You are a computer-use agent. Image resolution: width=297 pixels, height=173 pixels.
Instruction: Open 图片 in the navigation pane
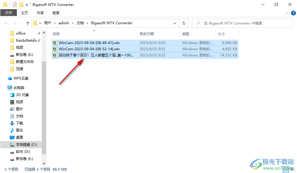pos(19,109)
